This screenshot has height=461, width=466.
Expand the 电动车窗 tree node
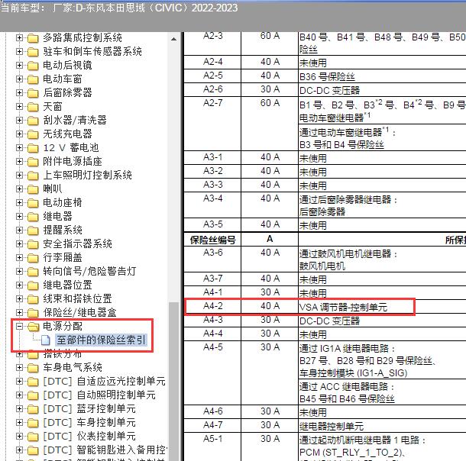point(19,79)
